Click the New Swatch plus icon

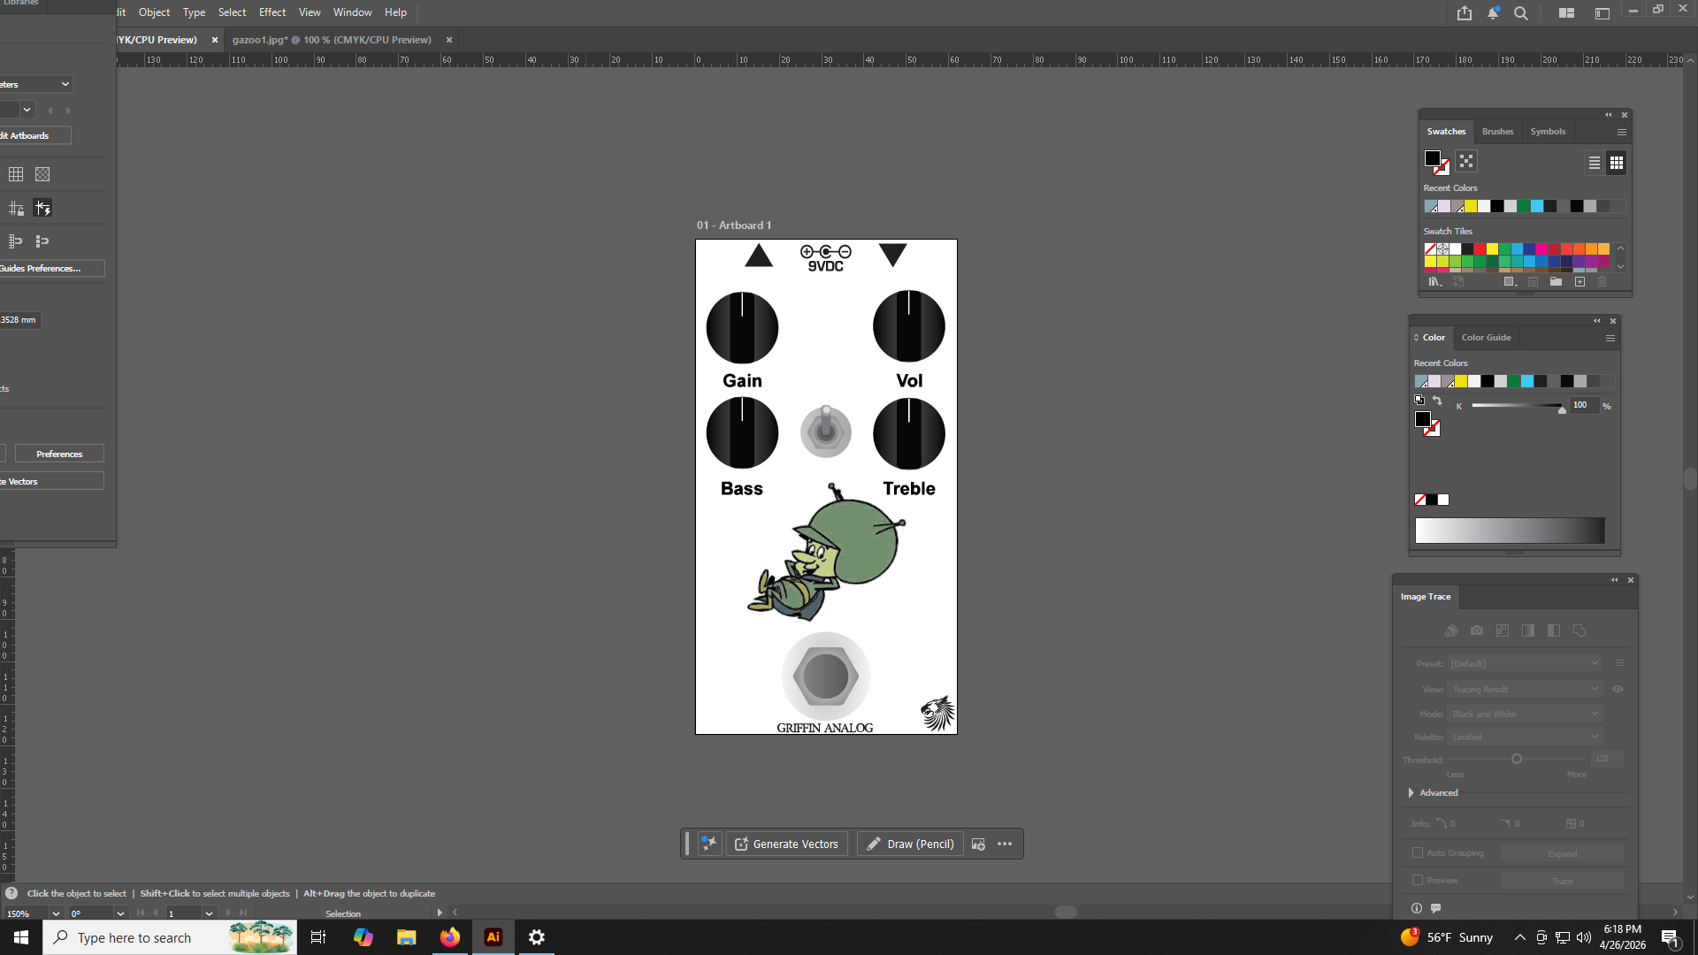coord(1579,282)
